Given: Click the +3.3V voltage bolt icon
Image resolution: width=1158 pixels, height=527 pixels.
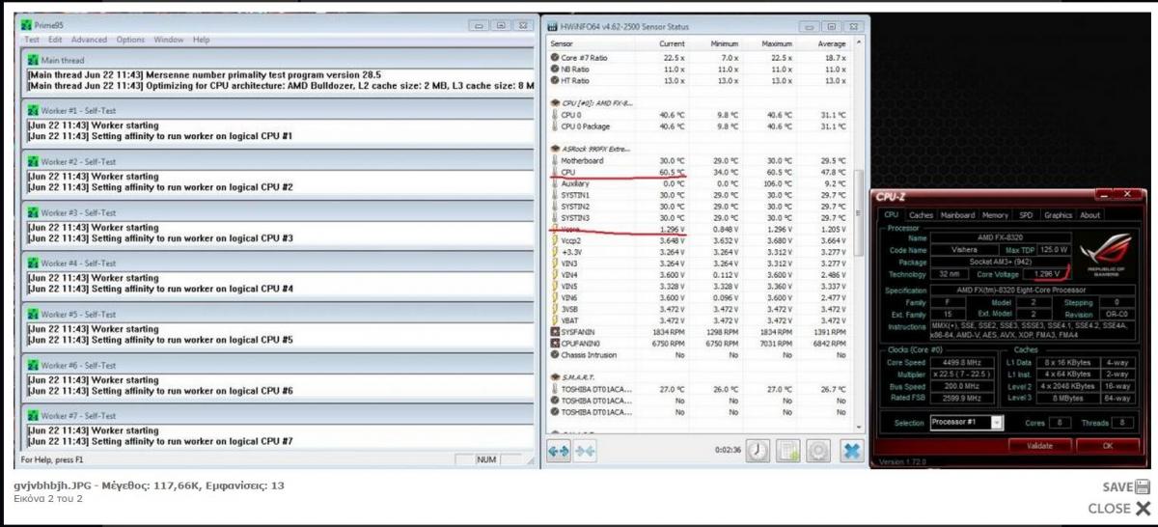Looking at the screenshot, I should [x=555, y=252].
